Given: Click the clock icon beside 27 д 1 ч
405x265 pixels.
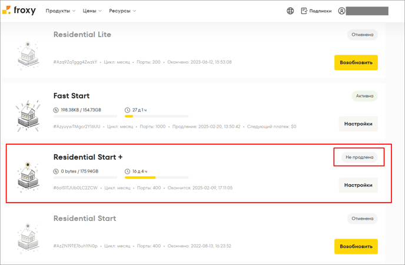Looking at the screenshot, I should 127,110.
